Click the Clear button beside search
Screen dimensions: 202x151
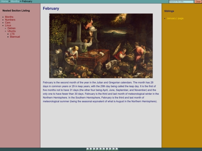pos(198,1)
